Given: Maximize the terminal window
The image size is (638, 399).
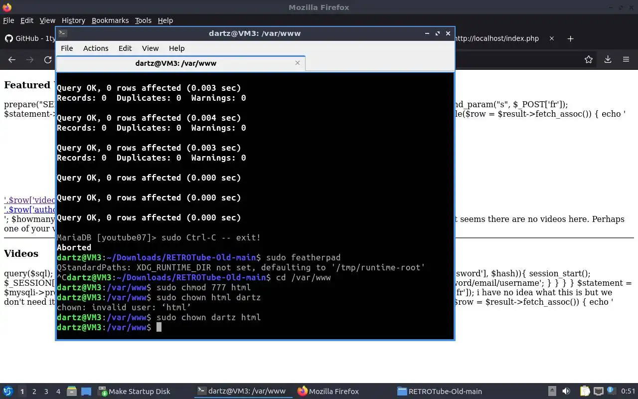Looking at the screenshot, I should (438, 33).
